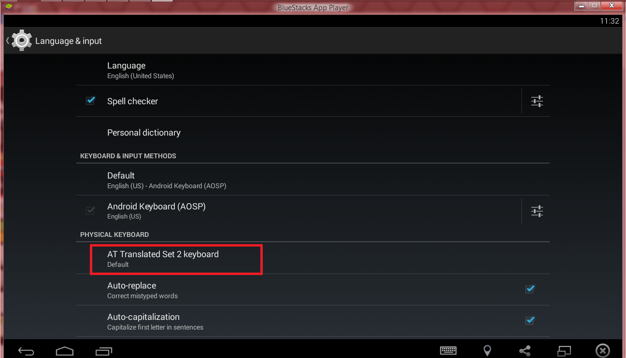626x358 pixels.
Task: Open the location pin icon
Action: pyautogui.click(x=487, y=351)
